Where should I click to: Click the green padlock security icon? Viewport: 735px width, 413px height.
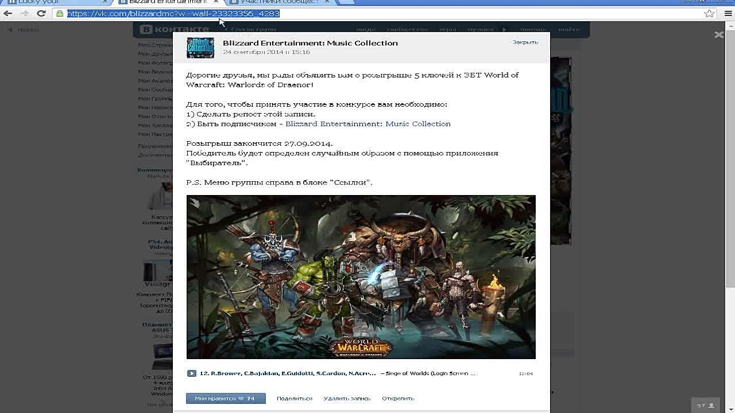coord(60,13)
